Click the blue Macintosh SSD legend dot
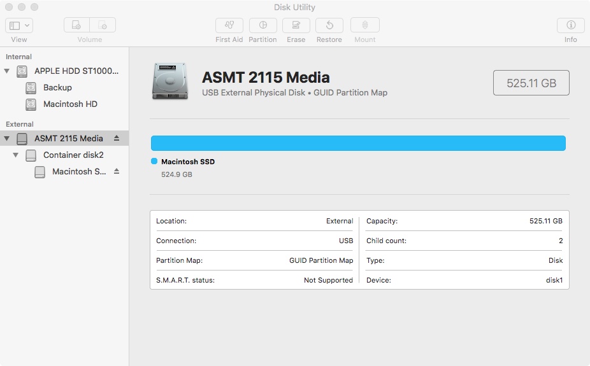This screenshot has width=590, height=366. click(x=154, y=161)
